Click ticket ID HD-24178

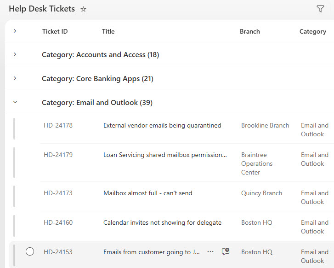click(x=58, y=125)
